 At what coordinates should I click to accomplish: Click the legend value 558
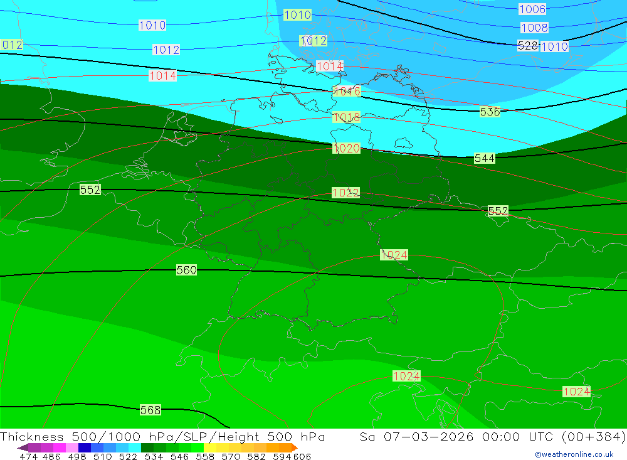coord(205,456)
